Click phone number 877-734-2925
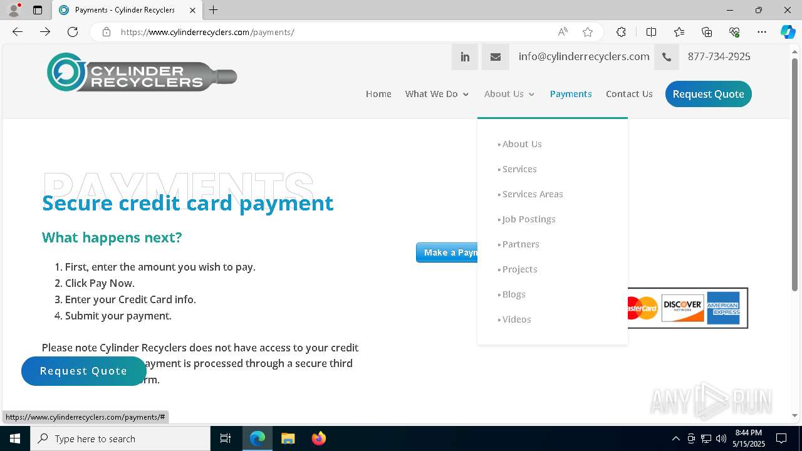This screenshot has height=451, width=802. pyautogui.click(x=719, y=56)
